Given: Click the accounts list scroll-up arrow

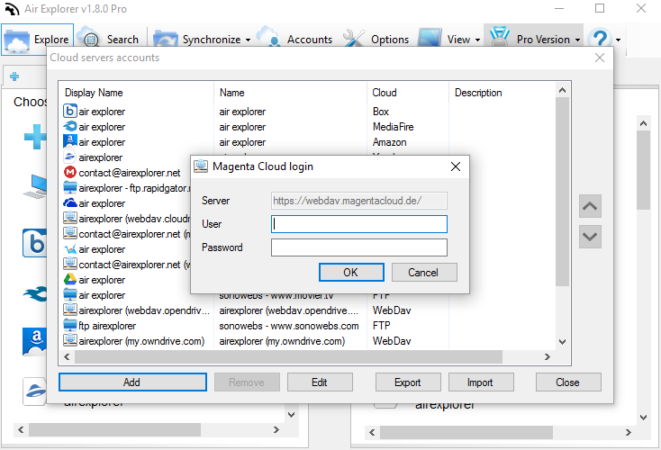Looking at the screenshot, I should [x=562, y=90].
